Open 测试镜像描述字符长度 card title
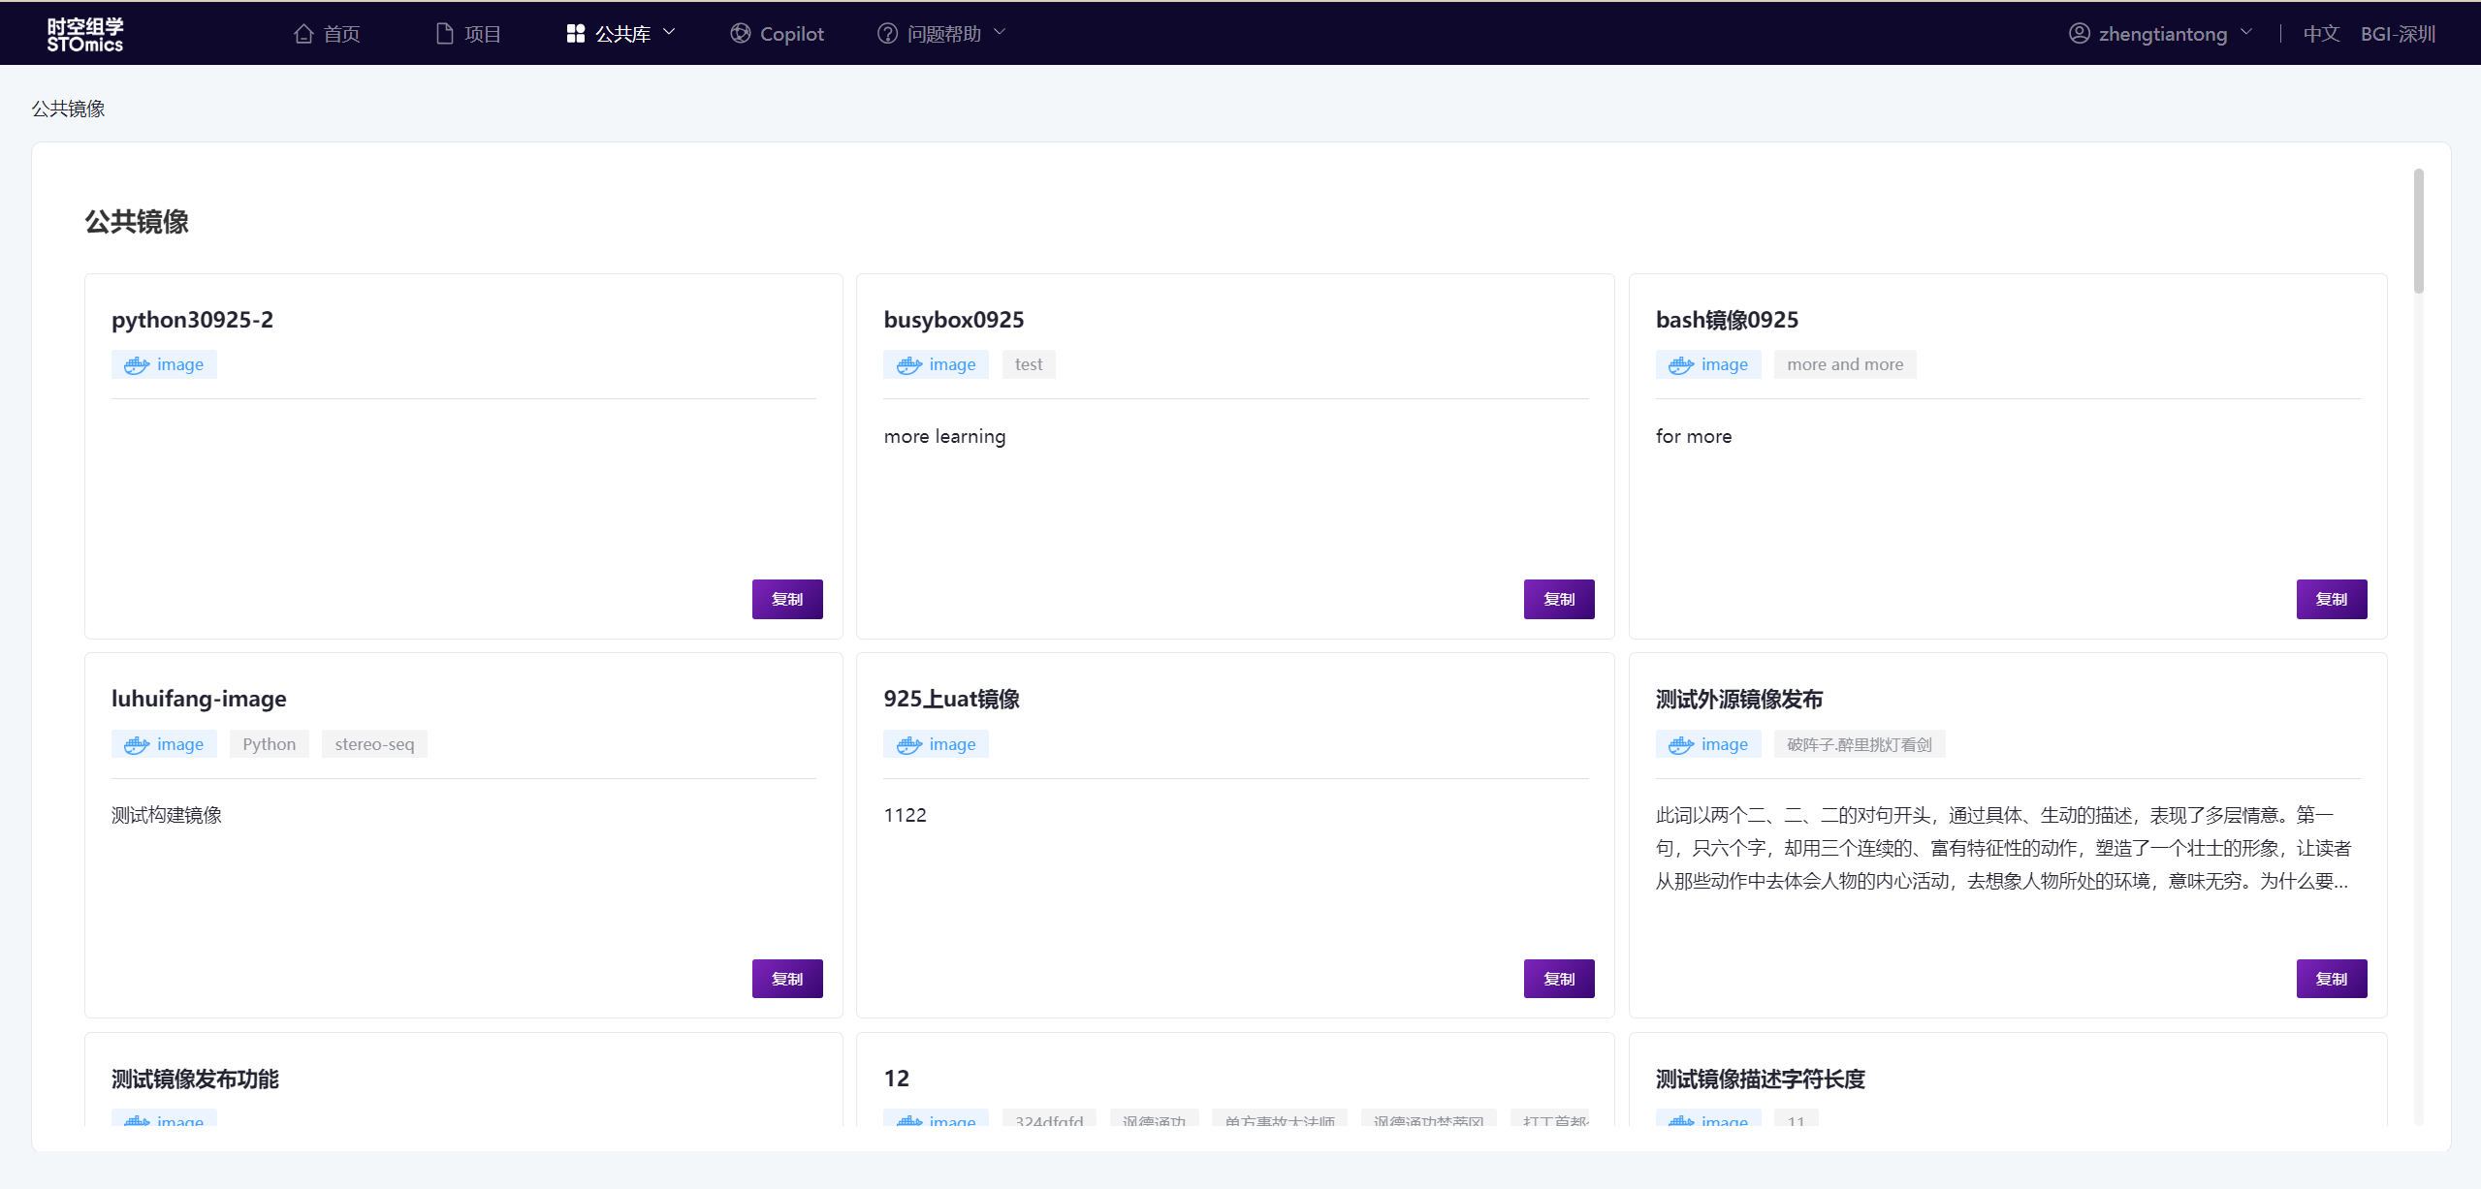 pos(1760,1079)
